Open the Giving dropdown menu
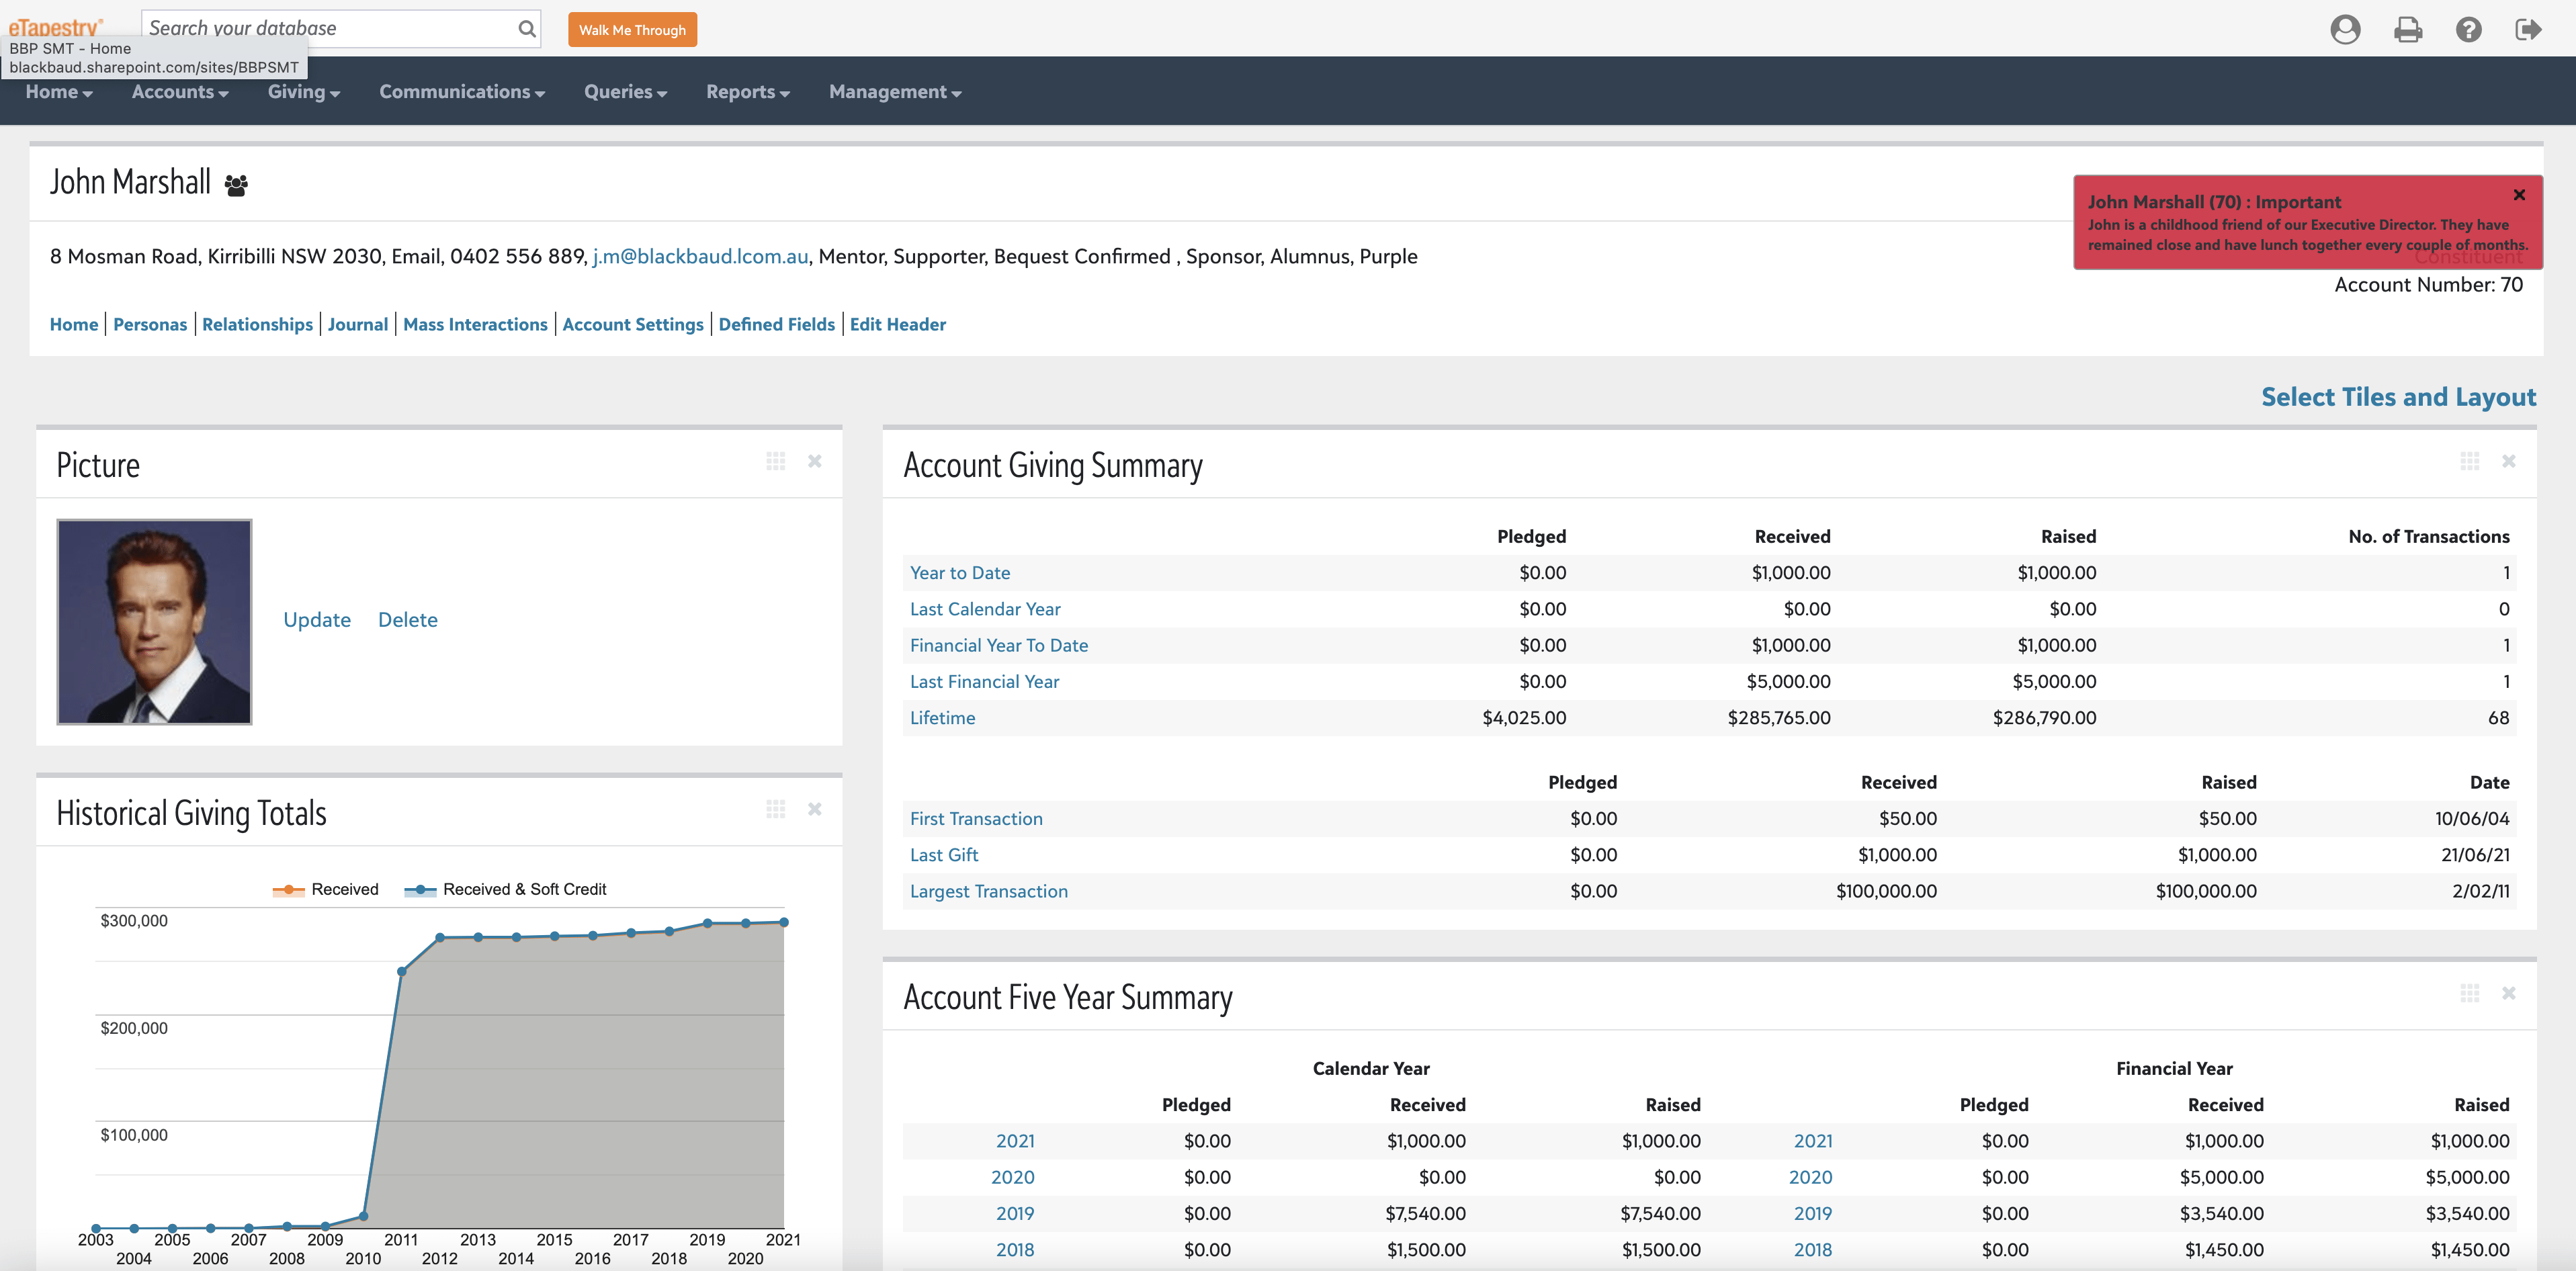This screenshot has height=1271, width=2576. click(304, 92)
